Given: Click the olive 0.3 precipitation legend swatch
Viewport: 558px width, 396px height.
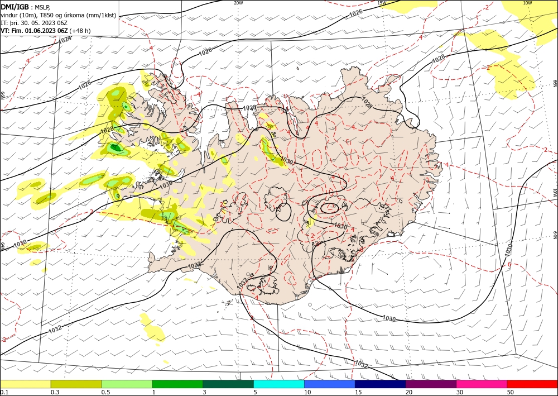Looking at the screenshot, I should pos(76,384).
